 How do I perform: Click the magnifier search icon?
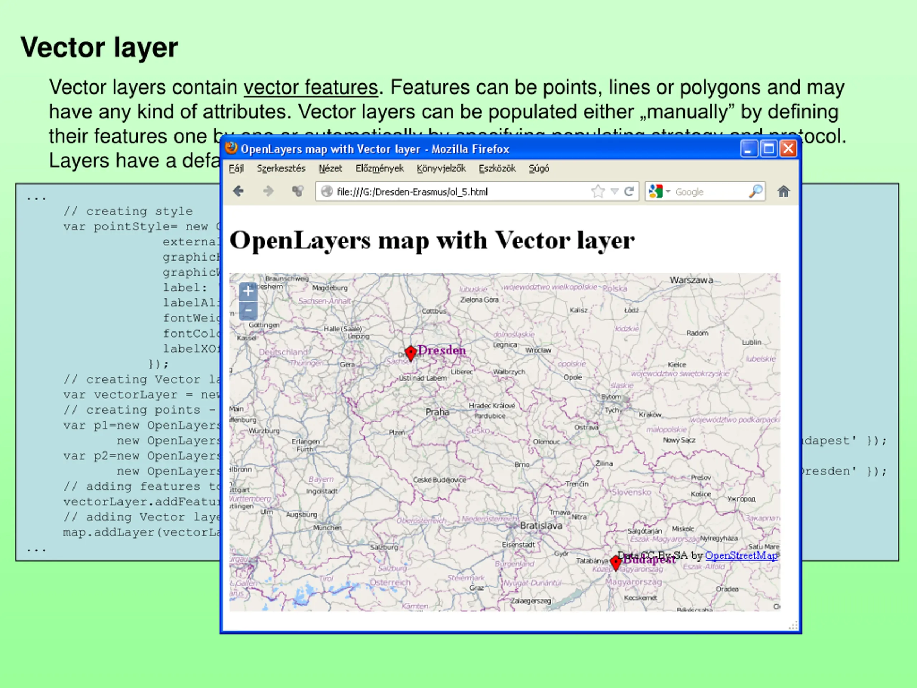755,191
